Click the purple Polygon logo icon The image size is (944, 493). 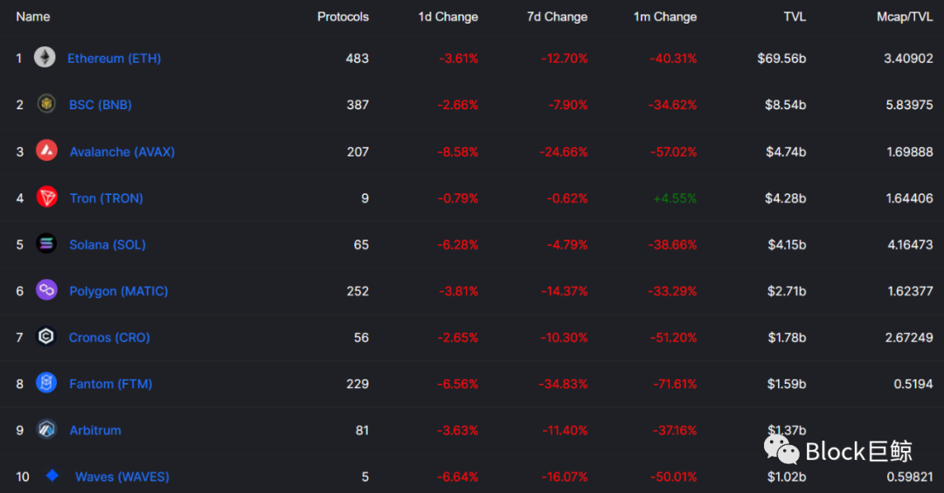pos(46,290)
